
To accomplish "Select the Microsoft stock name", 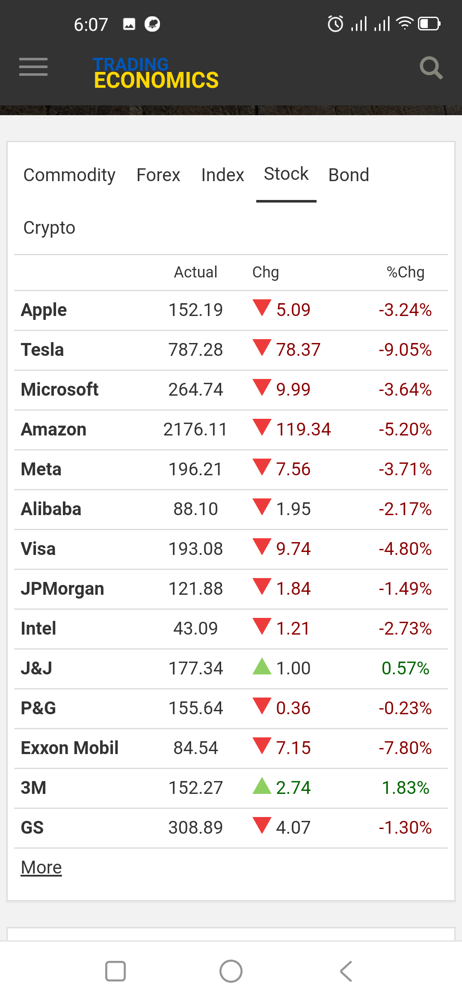I will (60, 390).
